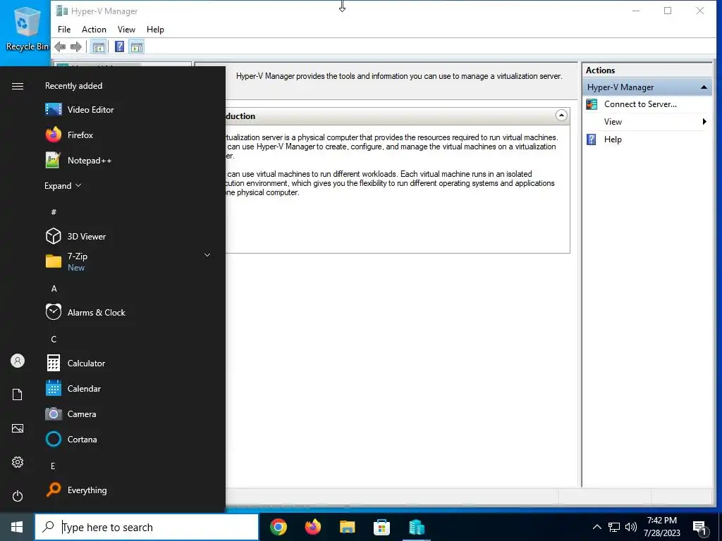Click the blue Help toolbar icon
The image size is (722, 541).
119,46
